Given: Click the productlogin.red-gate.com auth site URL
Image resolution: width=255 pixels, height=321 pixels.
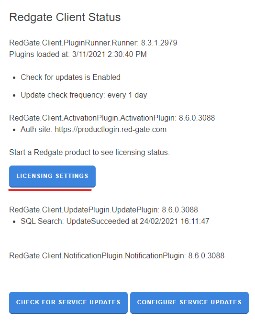Looking at the screenshot, I should (111, 130).
